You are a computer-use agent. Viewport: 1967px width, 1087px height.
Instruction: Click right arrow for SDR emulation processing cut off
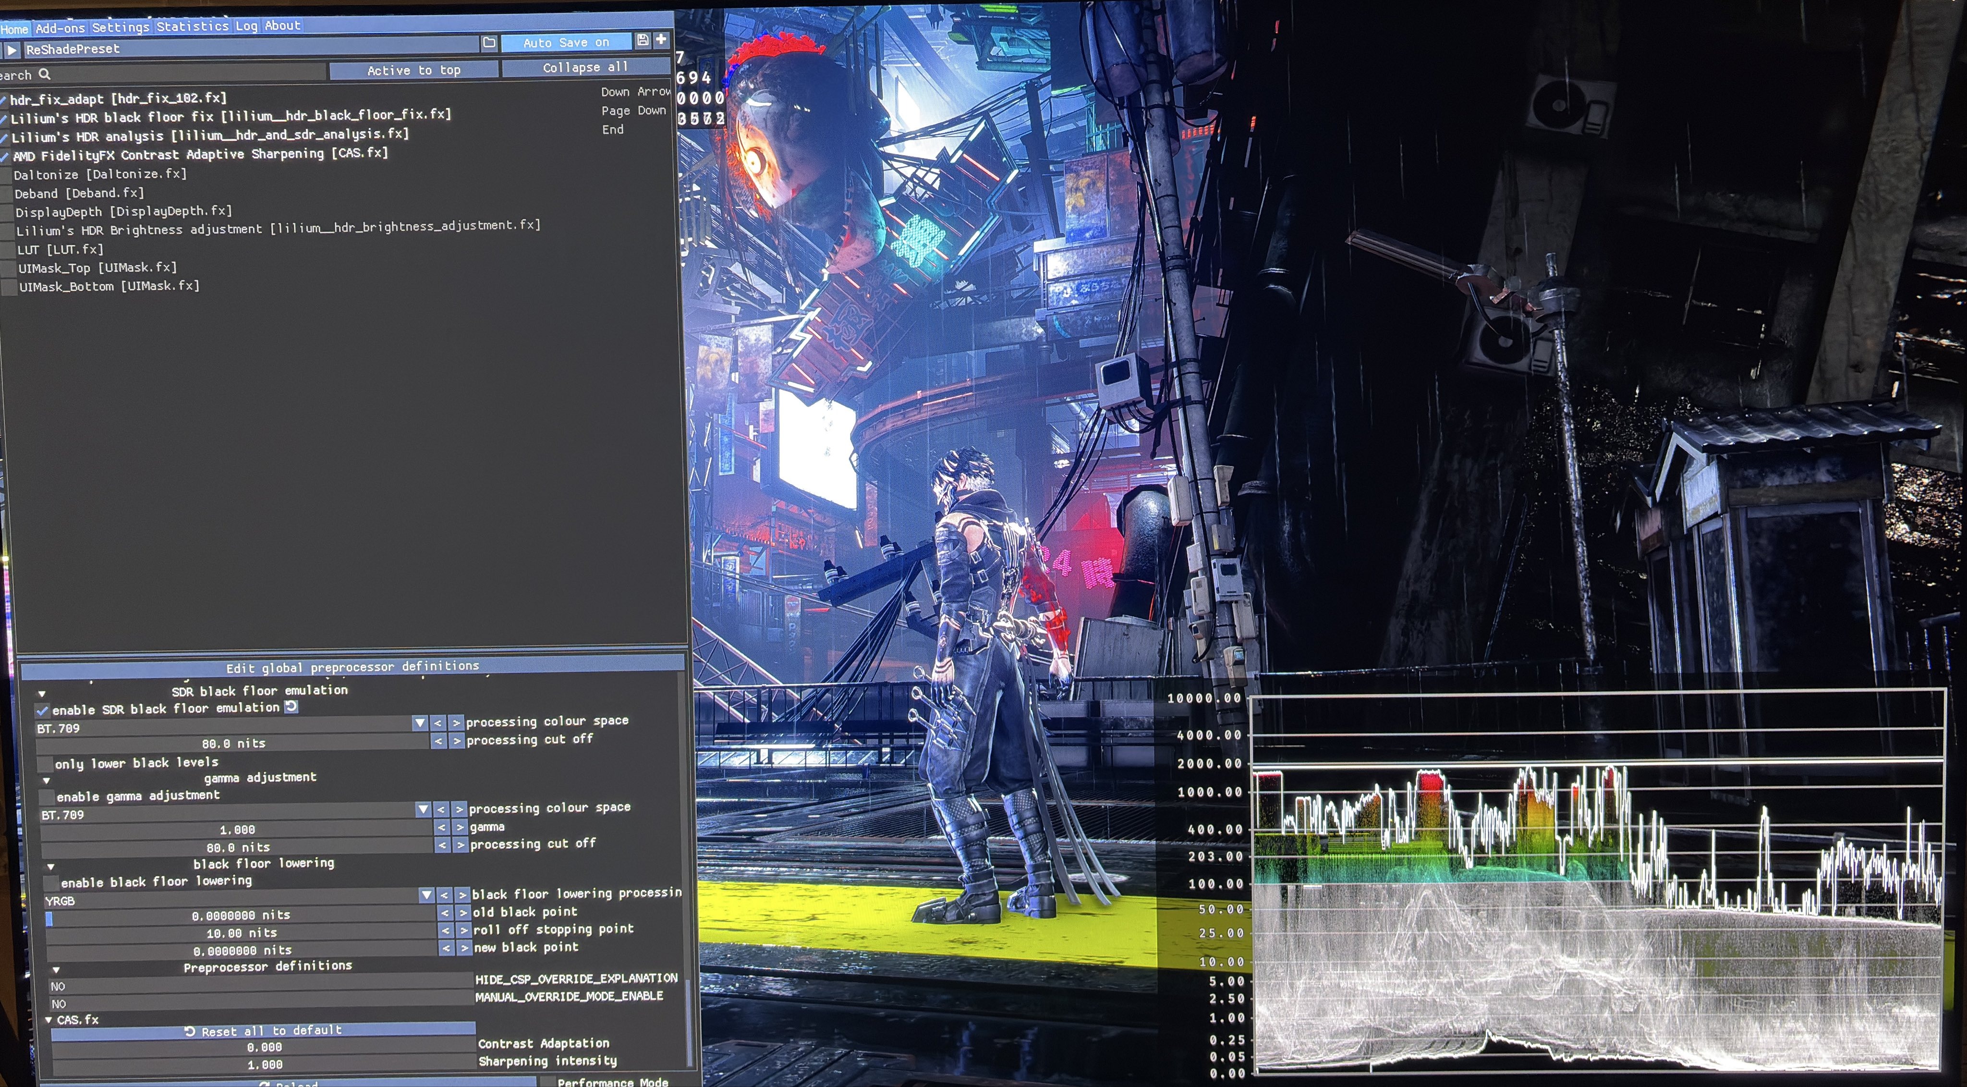[x=457, y=740]
